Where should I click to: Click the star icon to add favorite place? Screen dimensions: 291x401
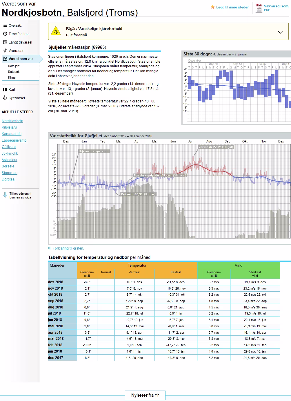(213, 7)
